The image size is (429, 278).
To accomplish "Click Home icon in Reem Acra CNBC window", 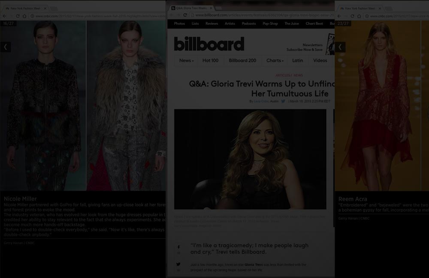I will pos(359,16).
